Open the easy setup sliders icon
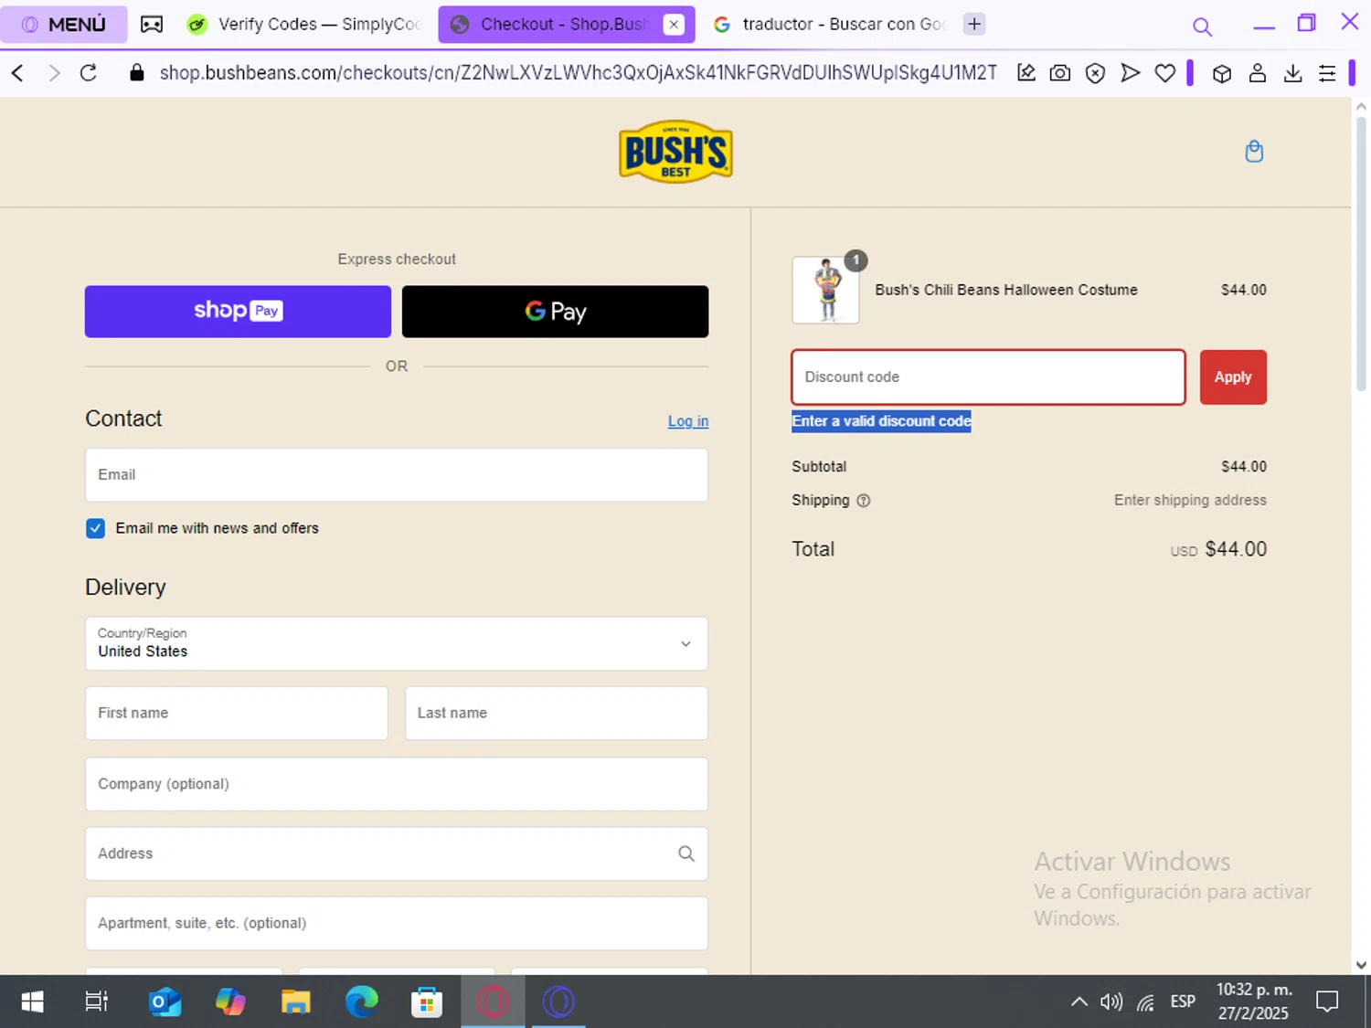 [1327, 73]
